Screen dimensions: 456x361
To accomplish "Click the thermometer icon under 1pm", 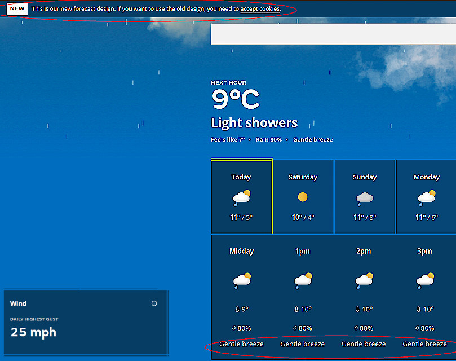I will click(x=296, y=309).
